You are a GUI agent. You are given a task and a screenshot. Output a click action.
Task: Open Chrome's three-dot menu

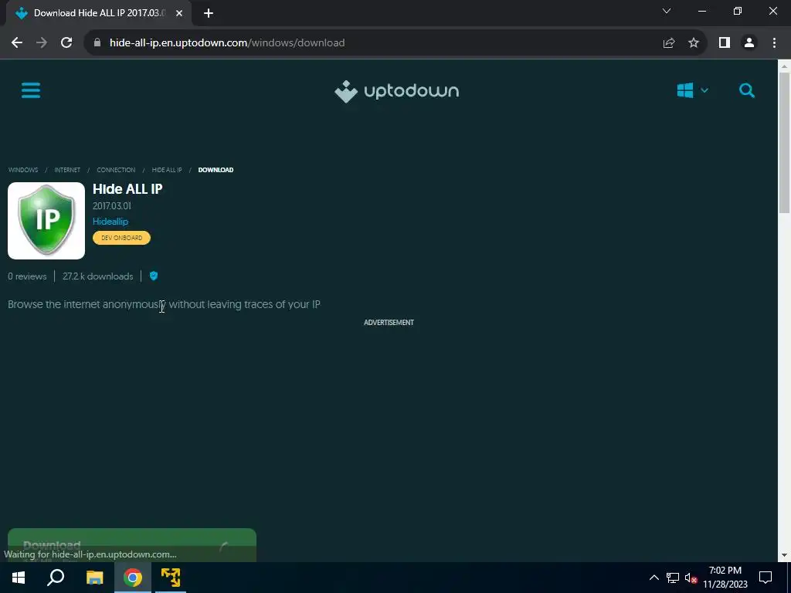[x=774, y=43]
